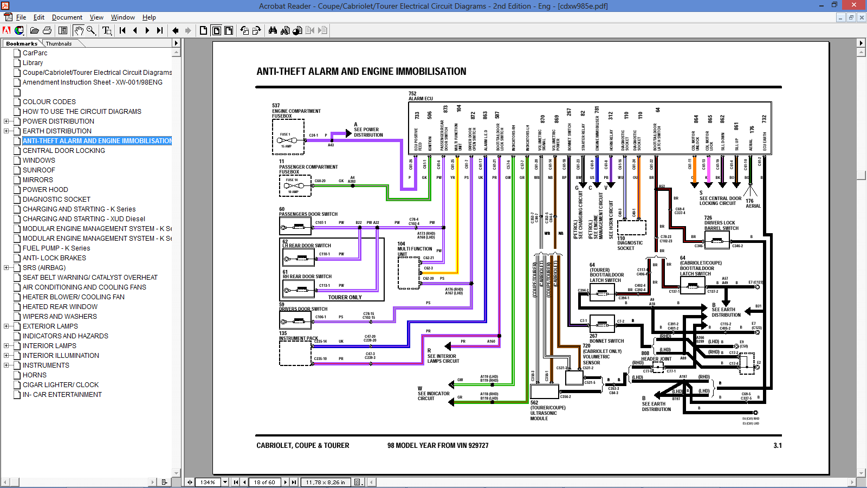867x488 pixels.
Task: Open the CENTRAL DOOR LOCKING bookmark
Action: 63,151
